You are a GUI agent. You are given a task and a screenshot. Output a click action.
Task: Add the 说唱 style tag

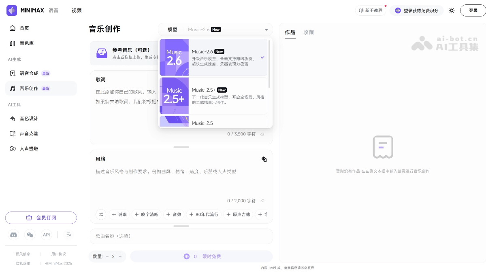coord(119,214)
